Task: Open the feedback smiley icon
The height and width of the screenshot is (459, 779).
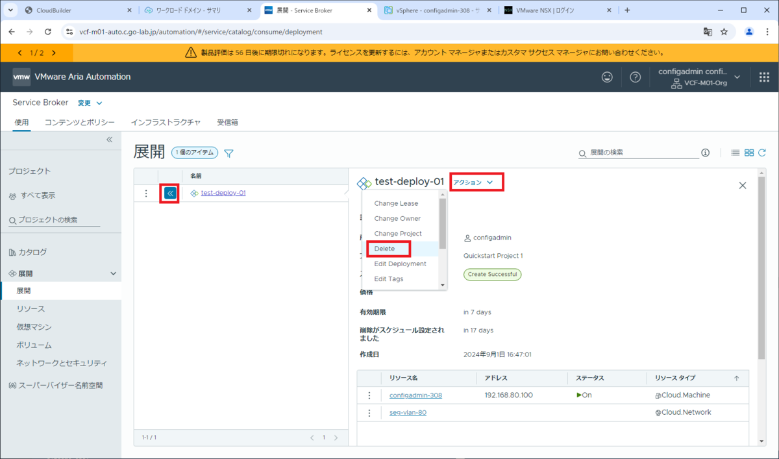Action: point(607,77)
